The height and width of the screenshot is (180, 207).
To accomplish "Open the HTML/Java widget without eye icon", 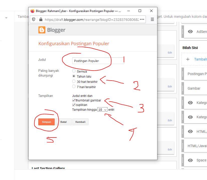I will coord(195,146).
